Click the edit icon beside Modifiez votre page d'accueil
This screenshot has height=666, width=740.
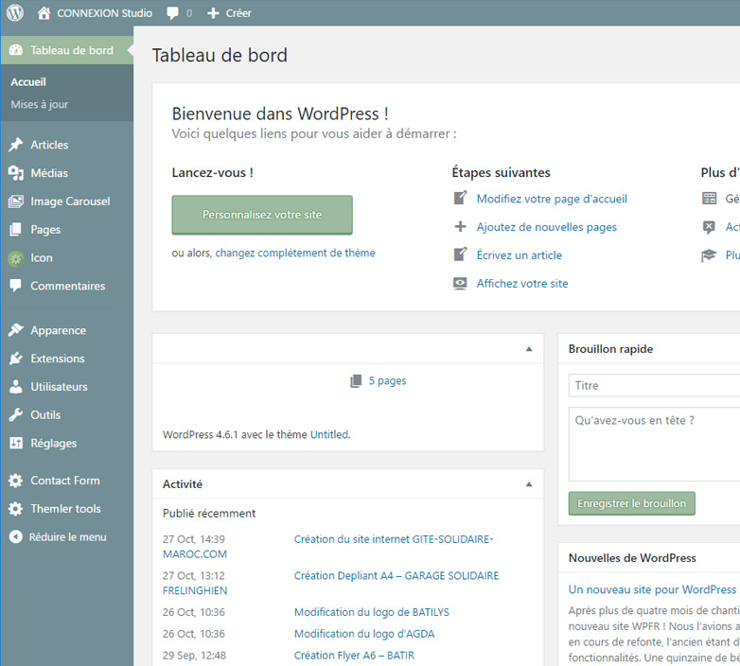pos(460,198)
